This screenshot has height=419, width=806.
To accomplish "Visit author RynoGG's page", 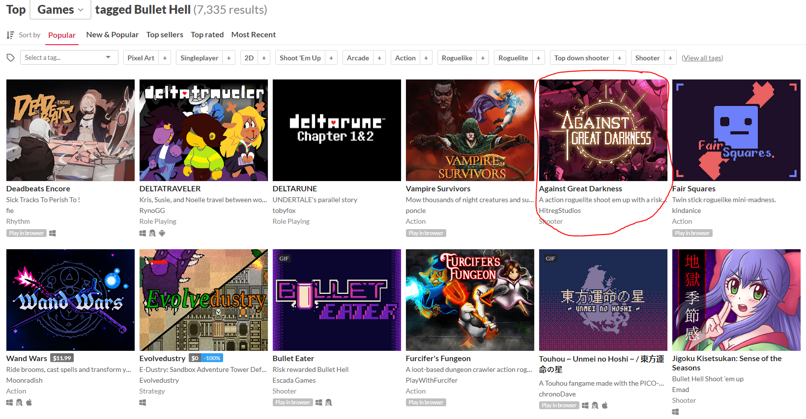I will 152,210.
